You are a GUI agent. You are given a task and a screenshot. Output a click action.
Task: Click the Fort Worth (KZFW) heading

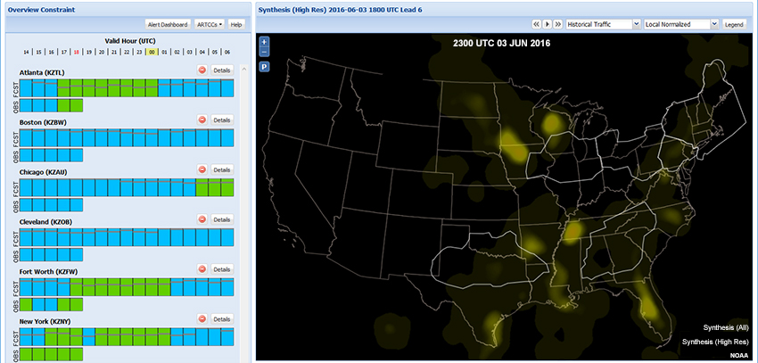click(x=49, y=272)
